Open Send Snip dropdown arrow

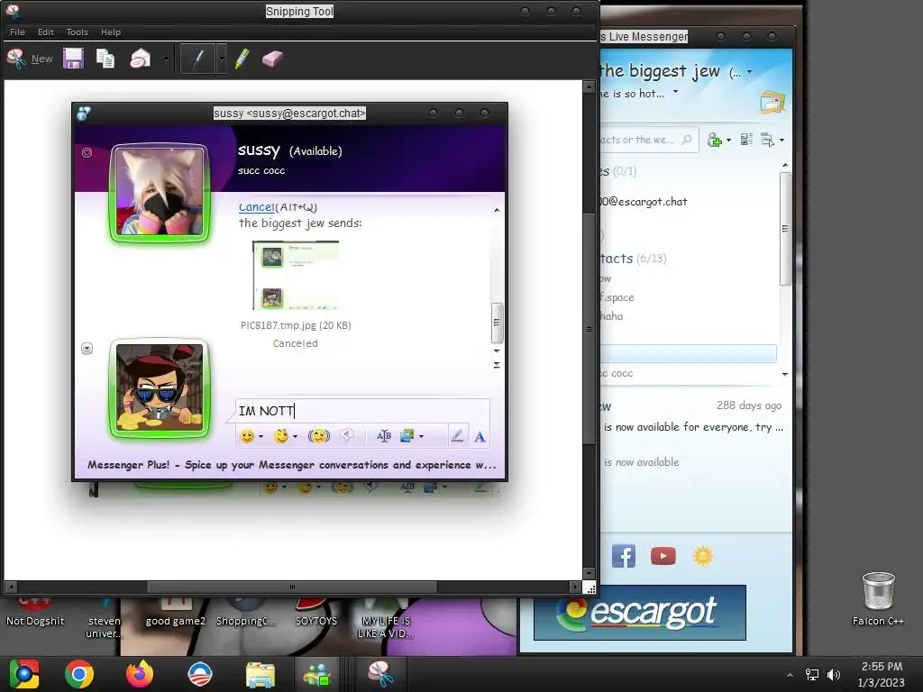coord(167,59)
